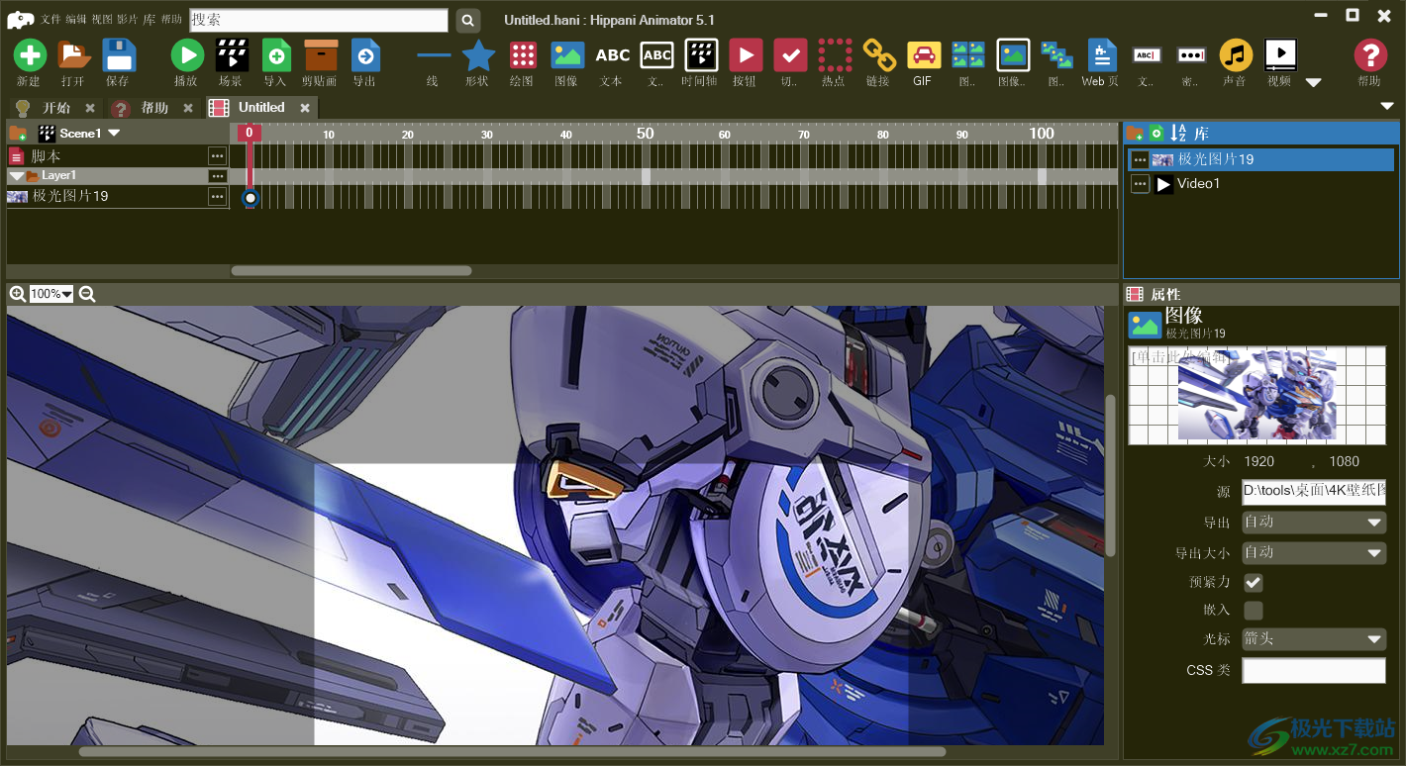Switch to the 开始 tab
1406x766 pixels.
[56, 108]
